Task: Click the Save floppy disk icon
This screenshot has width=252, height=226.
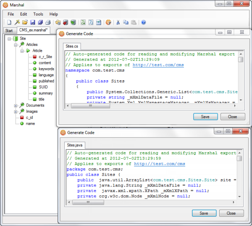Action: (33, 22)
